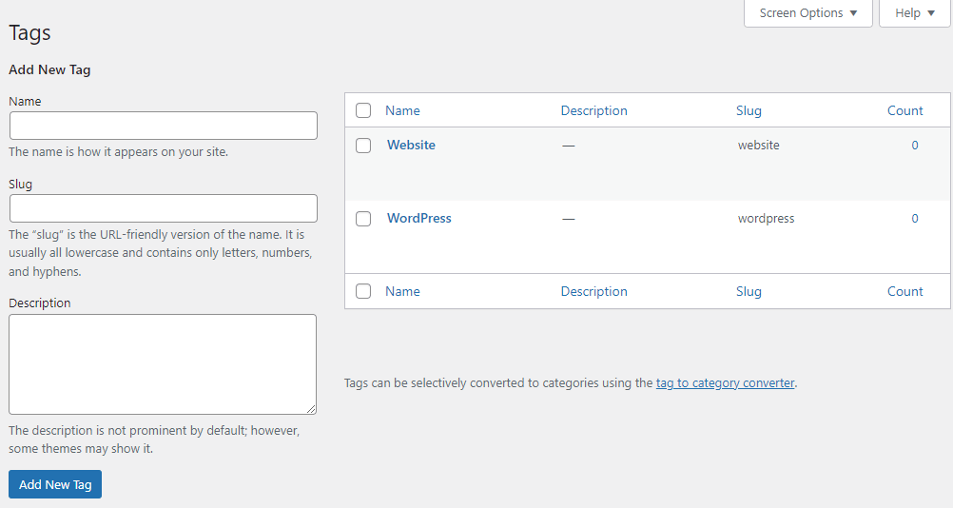Sort tags by Slug column header
Viewport: 953px width, 508px height.
tap(749, 110)
